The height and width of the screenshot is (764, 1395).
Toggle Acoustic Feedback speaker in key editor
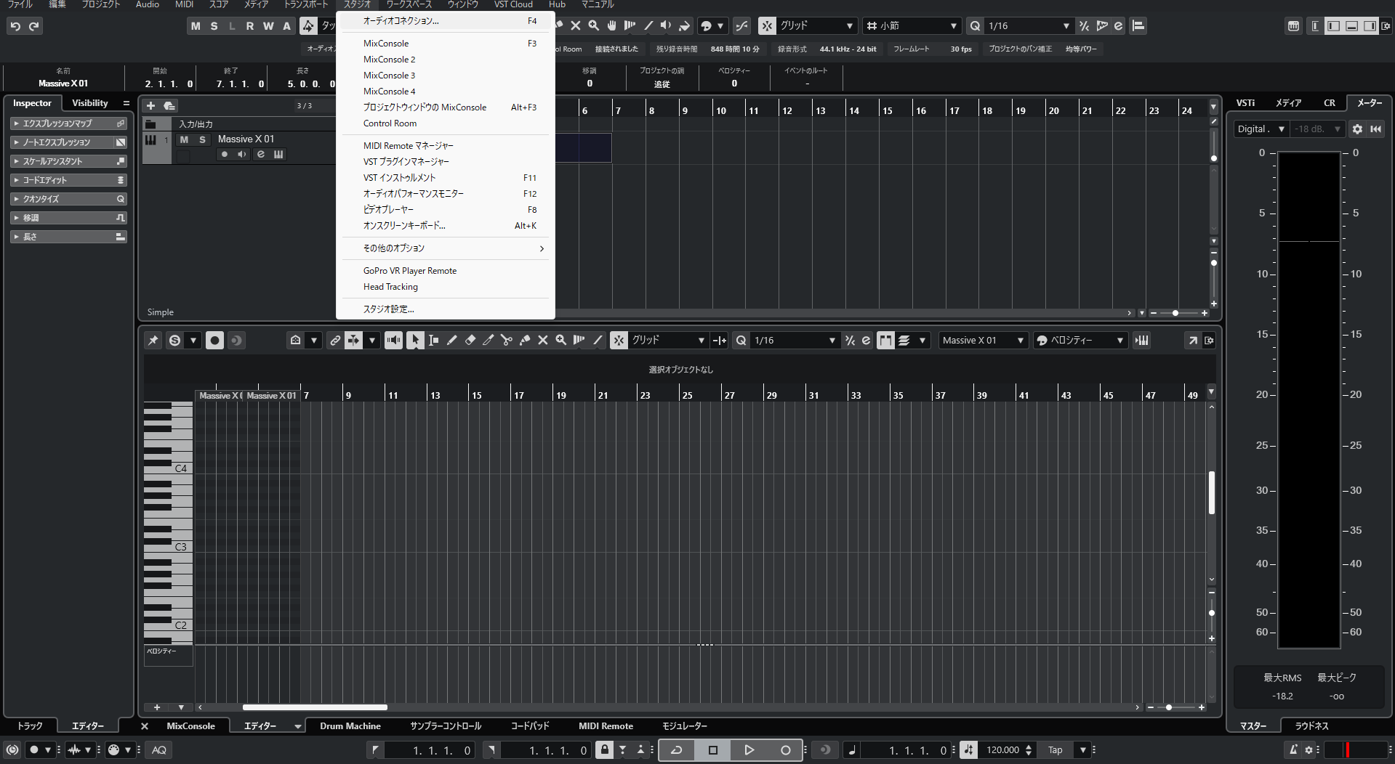[393, 340]
